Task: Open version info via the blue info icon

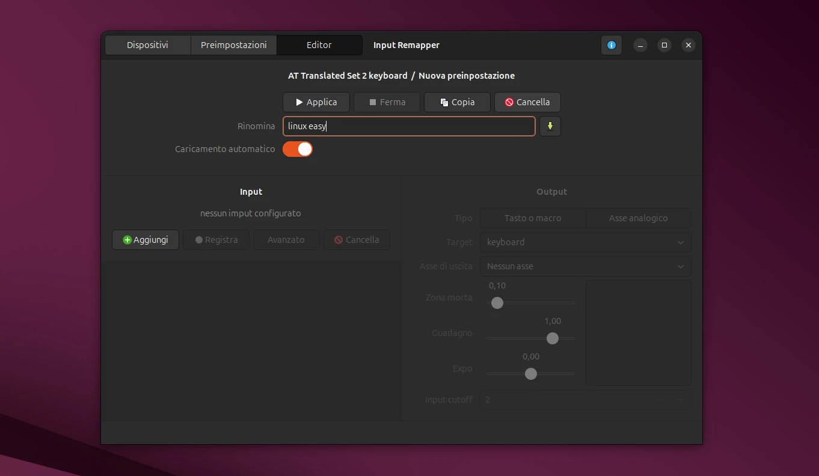Action: click(x=611, y=45)
